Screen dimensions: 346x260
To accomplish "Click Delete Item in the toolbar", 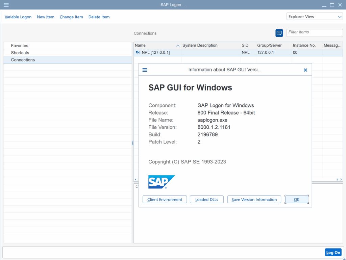I will [99, 17].
